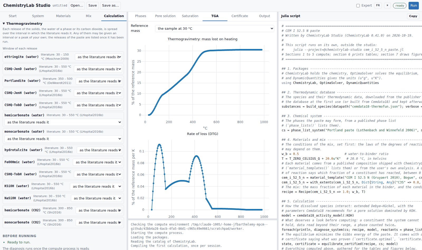Viewport: 422px width, 250px height.
Task: Open the monocarbonate (CO2) window dropdown
Action: (99, 222)
